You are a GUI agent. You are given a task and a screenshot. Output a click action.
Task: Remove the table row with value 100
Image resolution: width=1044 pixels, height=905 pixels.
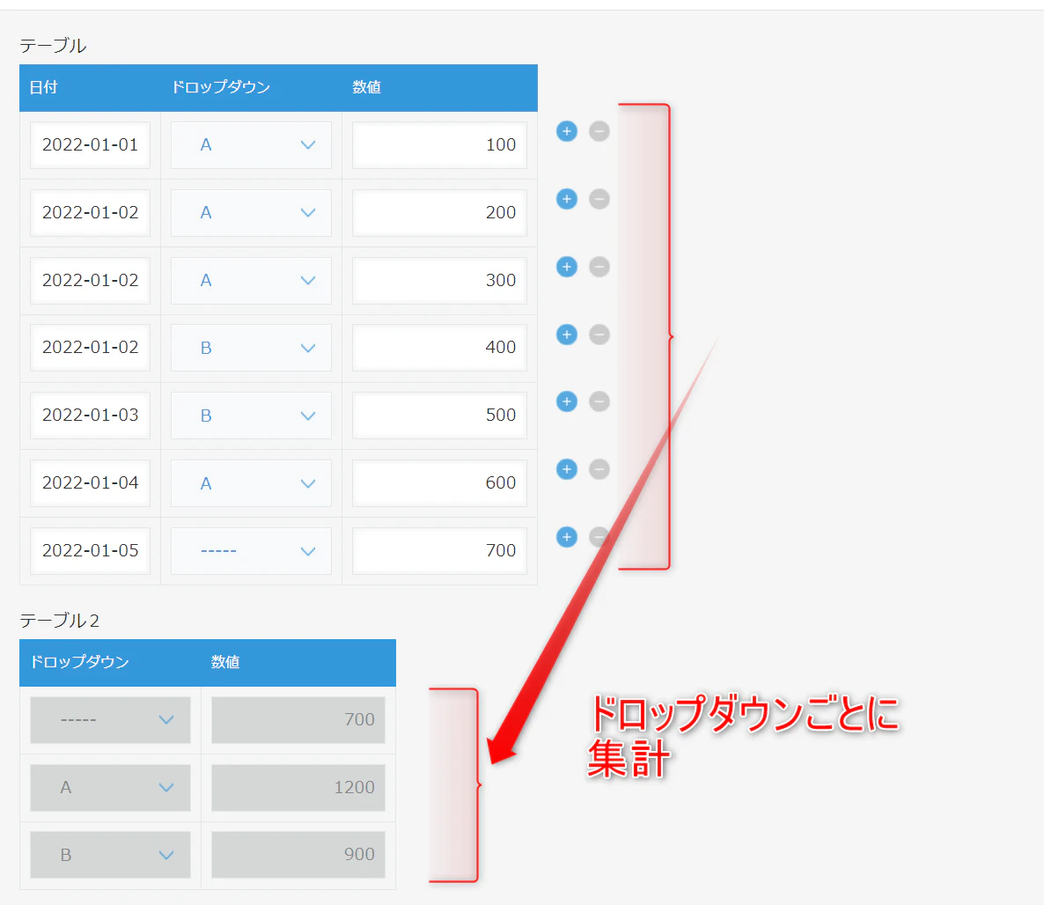(599, 131)
